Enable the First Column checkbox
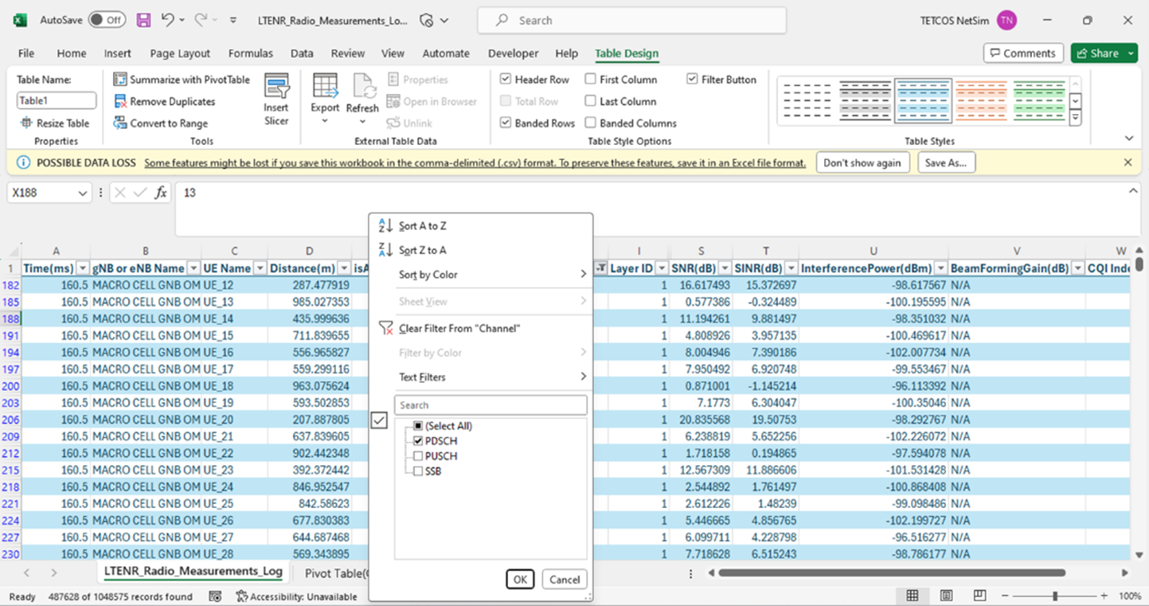 pyautogui.click(x=590, y=80)
